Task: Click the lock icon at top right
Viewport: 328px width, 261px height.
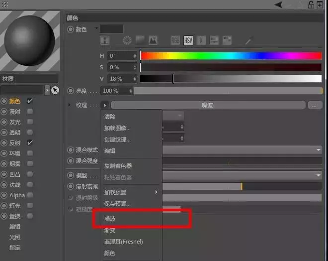Action: coord(311,4)
